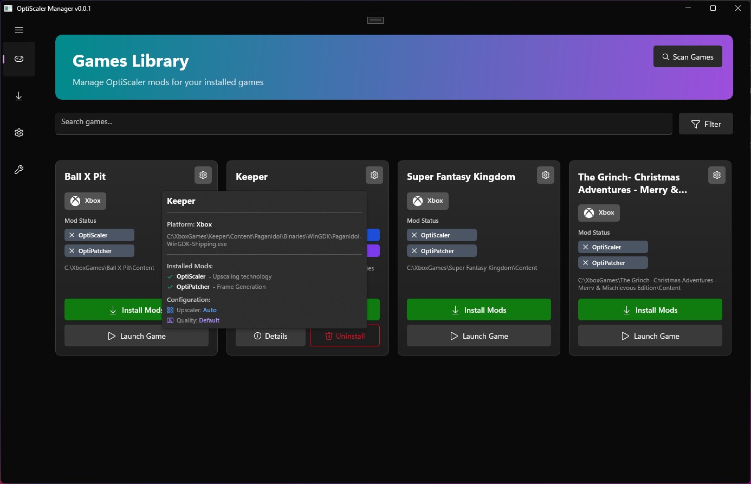The height and width of the screenshot is (484, 751).
Task: Open the wrench Tools page
Action: (x=19, y=170)
